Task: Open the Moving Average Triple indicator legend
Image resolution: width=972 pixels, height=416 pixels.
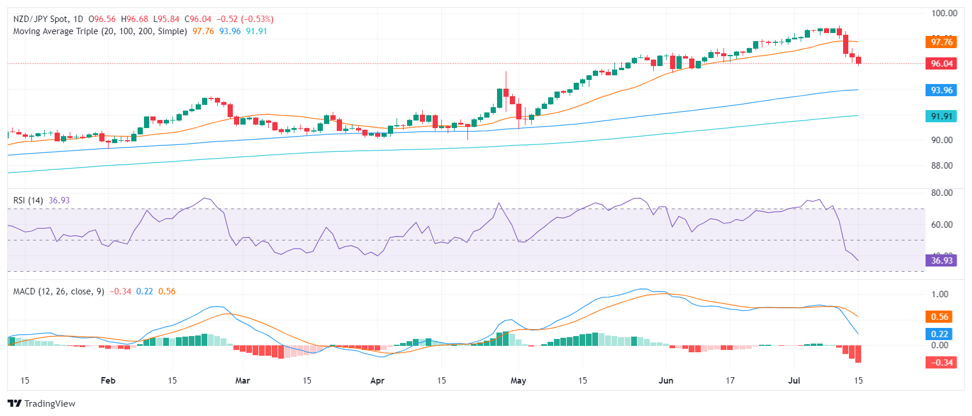Action: click(100, 31)
